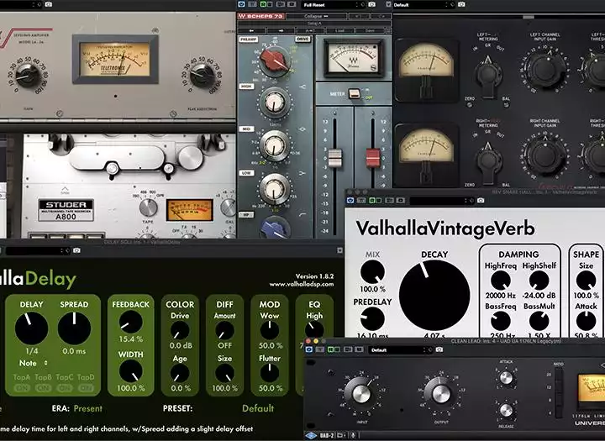
Task: Click the microphone icon in the UAD footer bar
Action: pyautogui.click(x=353, y=436)
